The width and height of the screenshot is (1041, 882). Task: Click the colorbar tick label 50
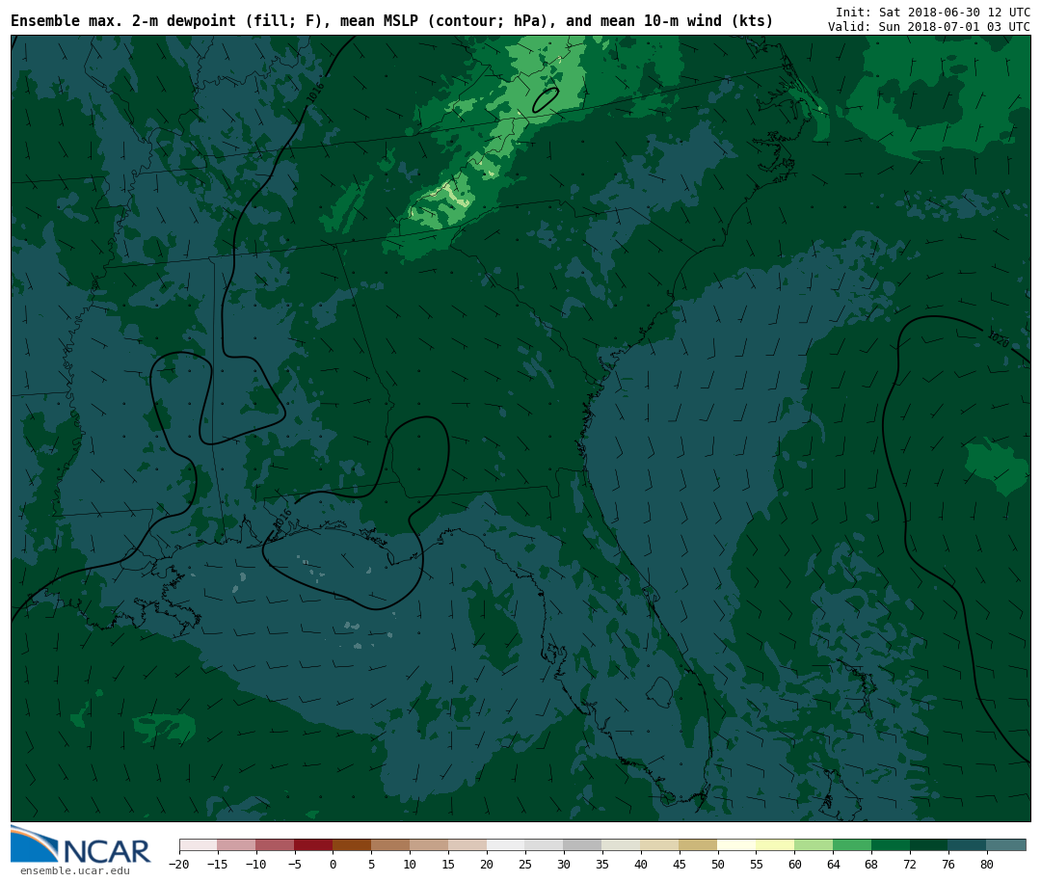[x=717, y=865]
